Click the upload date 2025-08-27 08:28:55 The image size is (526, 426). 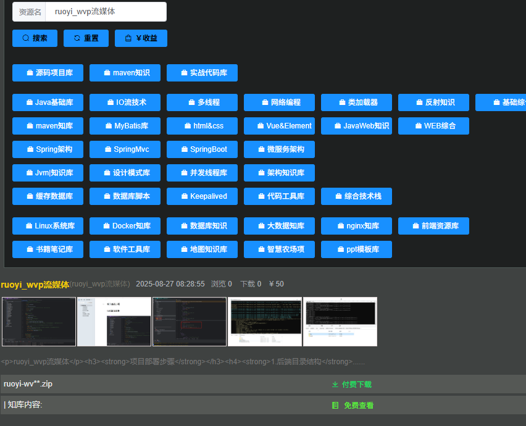[x=170, y=284]
